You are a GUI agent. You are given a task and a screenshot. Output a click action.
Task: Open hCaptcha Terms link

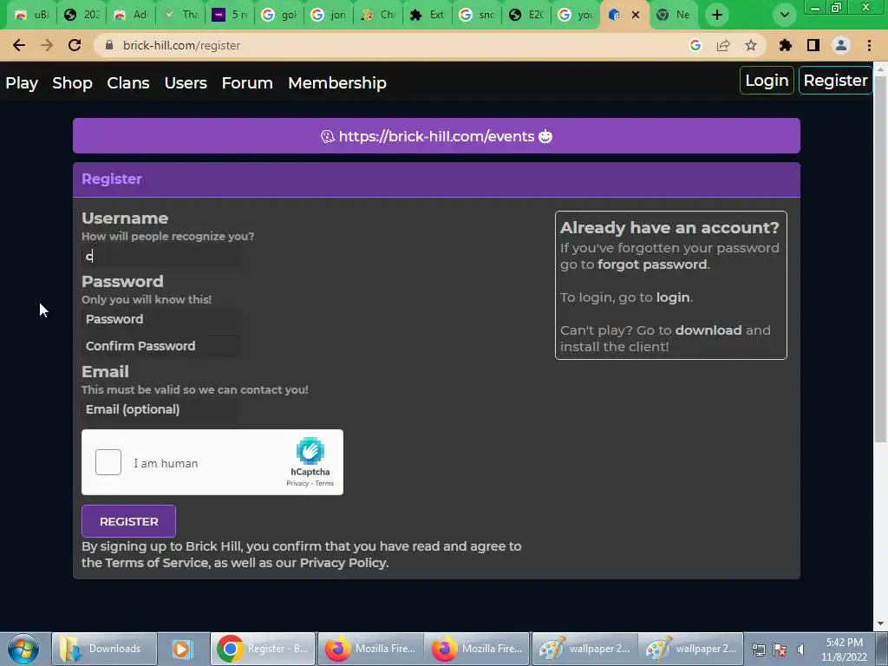(x=324, y=483)
